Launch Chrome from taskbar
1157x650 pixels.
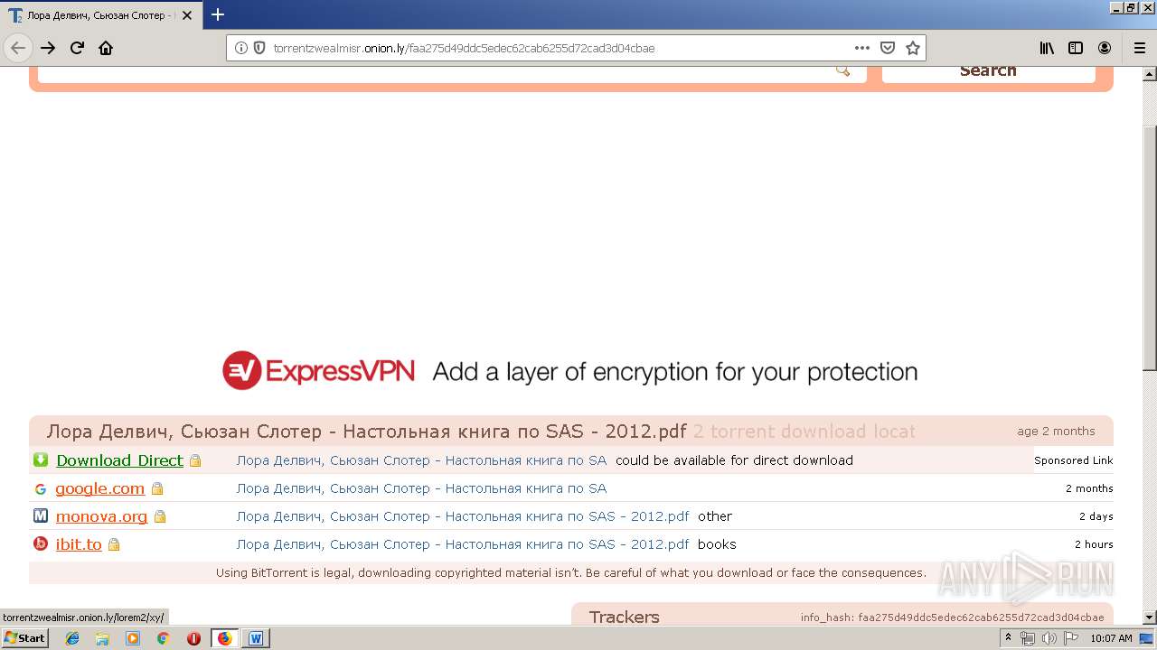click(x=164, y=638)
